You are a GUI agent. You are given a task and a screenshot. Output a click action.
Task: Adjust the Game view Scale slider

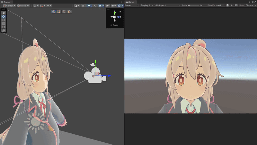(194, 5)
